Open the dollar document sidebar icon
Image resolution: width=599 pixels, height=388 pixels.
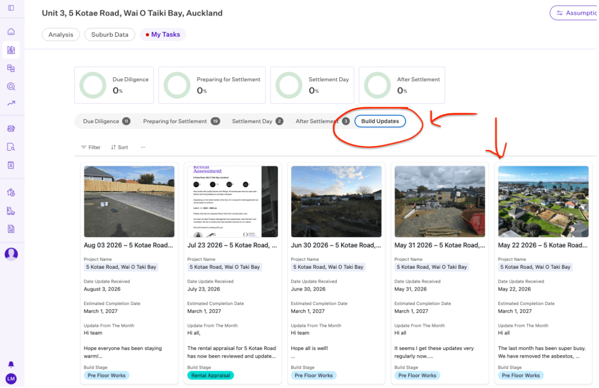(11, 229)
